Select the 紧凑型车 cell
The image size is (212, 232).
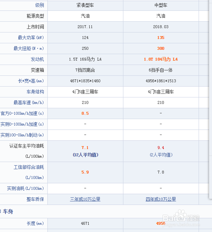[85, 5]
